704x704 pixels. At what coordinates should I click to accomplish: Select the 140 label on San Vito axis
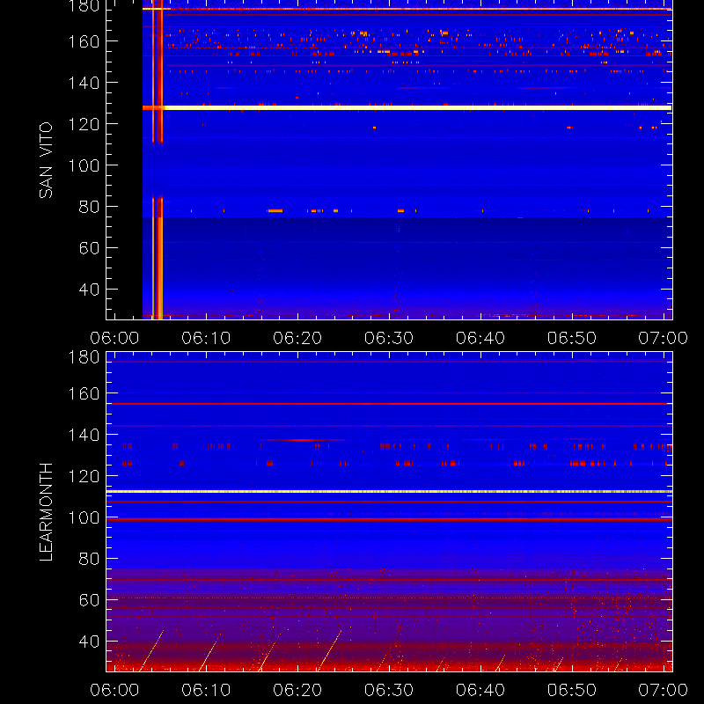tap(84, 83)
